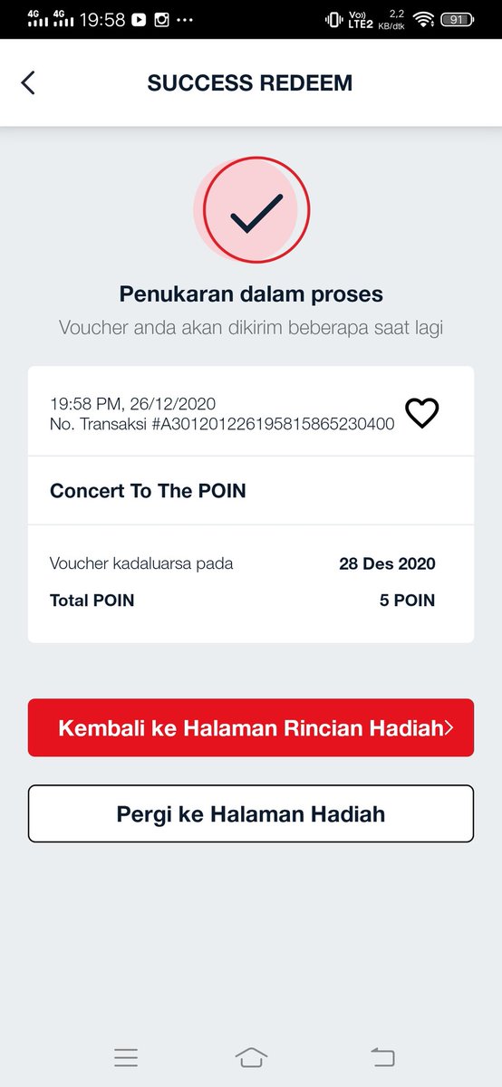
Task: Tap the back arrow in the header
Action: 28,82
